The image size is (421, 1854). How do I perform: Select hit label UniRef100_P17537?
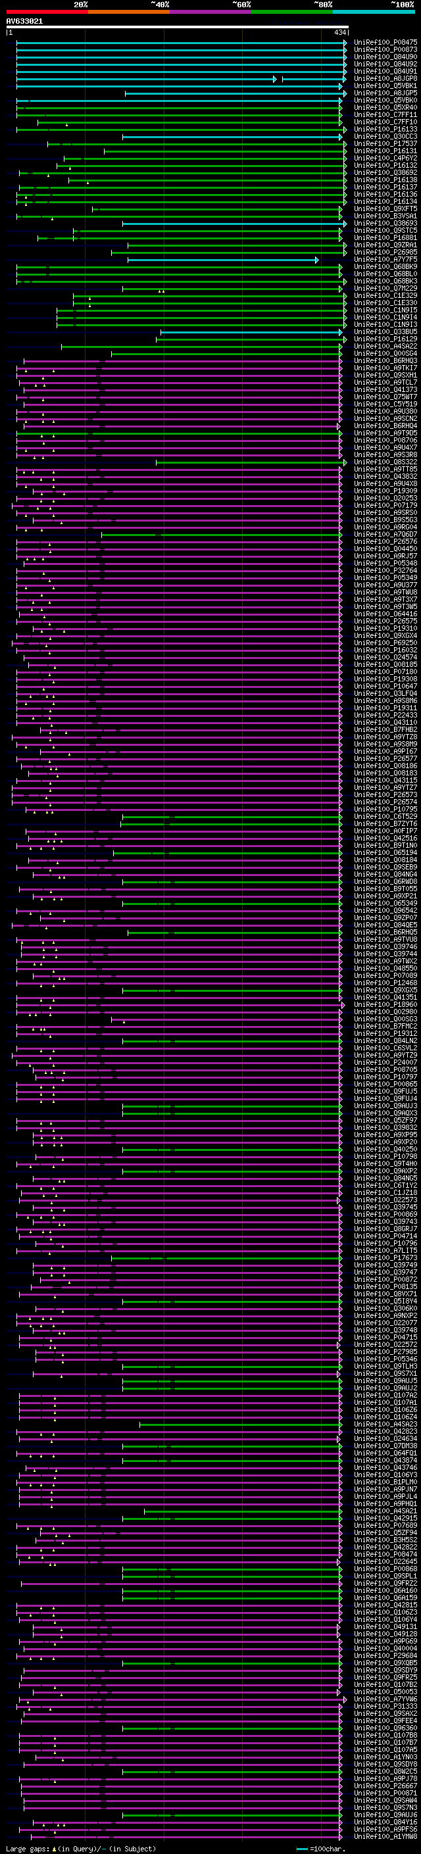click(385, 144)
